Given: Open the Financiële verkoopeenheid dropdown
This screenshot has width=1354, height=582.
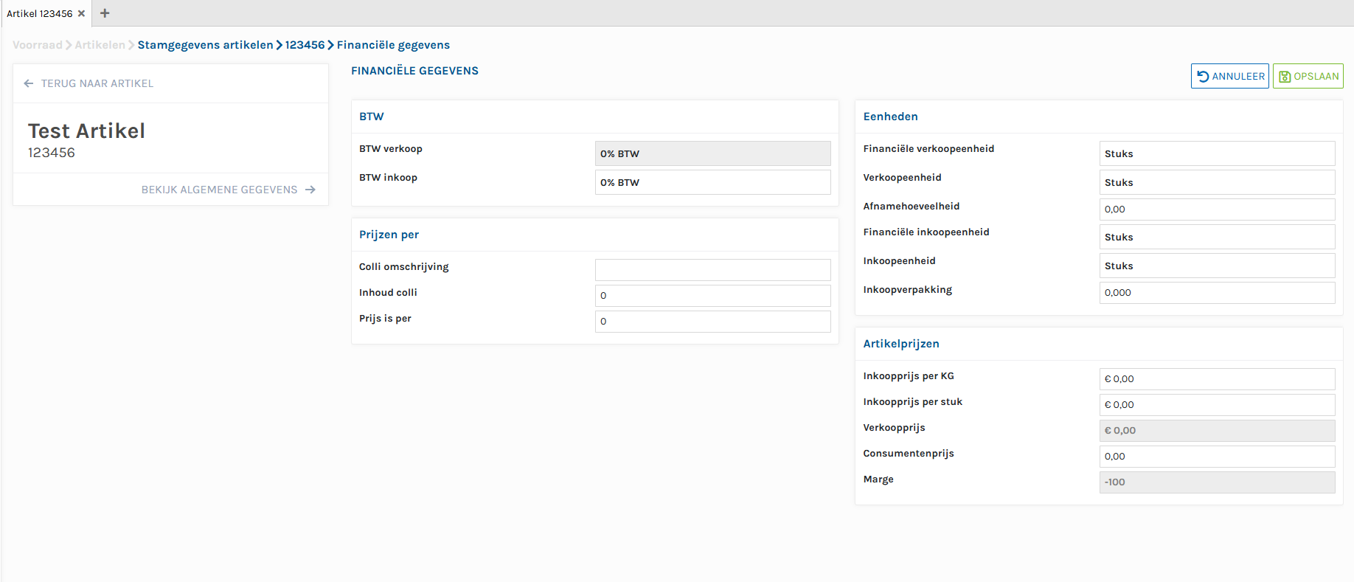Looking at the screenshot, I should tap(1216, 153).
